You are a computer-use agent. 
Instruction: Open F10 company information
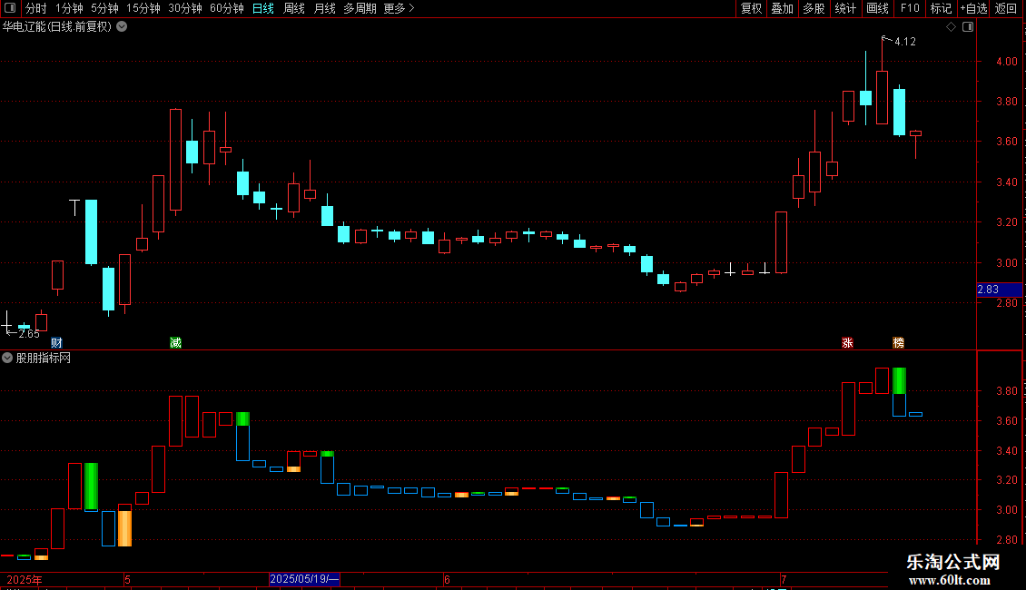tap(910, 8)
